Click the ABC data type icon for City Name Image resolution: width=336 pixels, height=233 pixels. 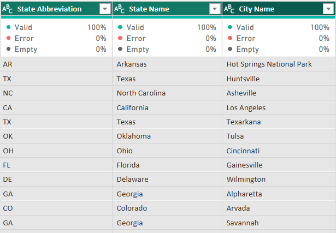[229, 9]
